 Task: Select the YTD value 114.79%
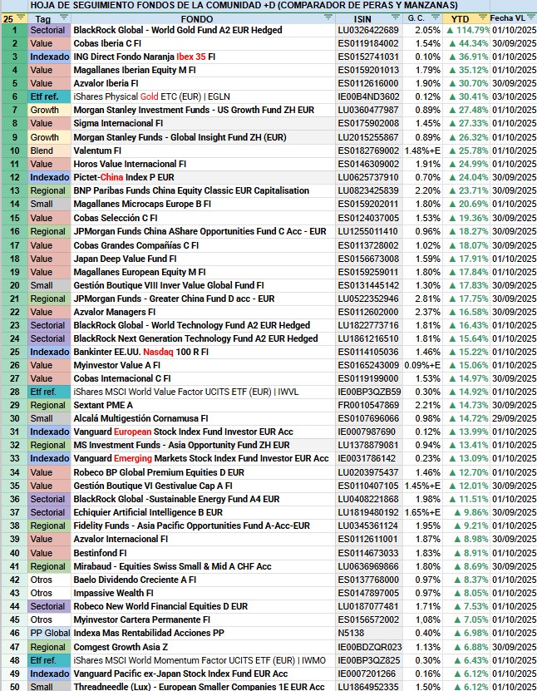tap(468, 30)
